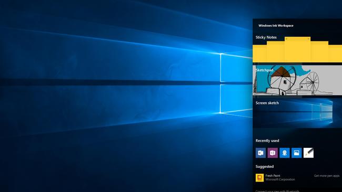
Task: Select the leftmost yellow sticky note
Action: [259, 54]
